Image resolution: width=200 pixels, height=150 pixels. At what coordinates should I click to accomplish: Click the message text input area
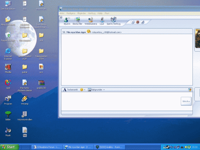pyautogui.click(x=120, y=101)
